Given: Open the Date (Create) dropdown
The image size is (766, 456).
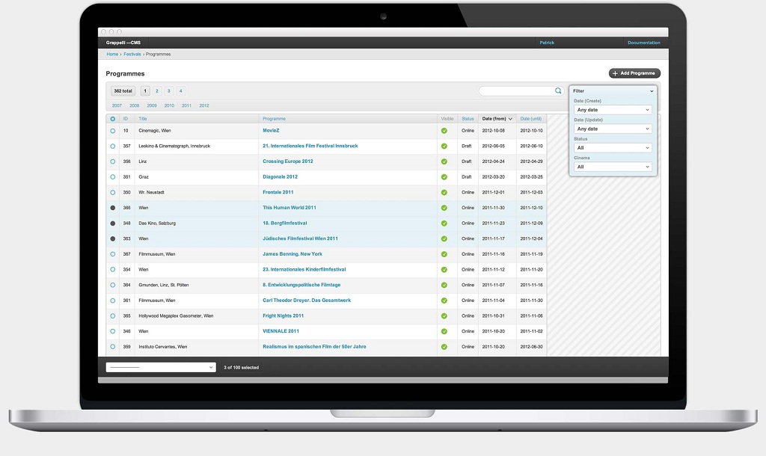Looking at the screenshot, I should point(613,110).
